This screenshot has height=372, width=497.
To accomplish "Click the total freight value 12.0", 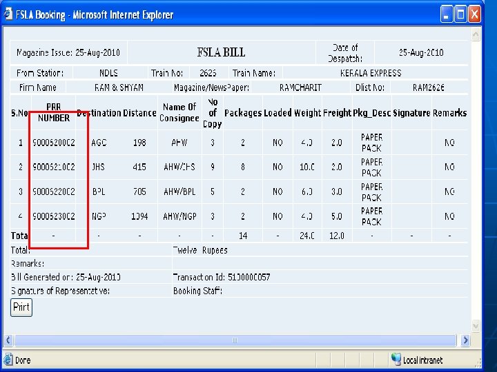I will [x=337, y=236].
